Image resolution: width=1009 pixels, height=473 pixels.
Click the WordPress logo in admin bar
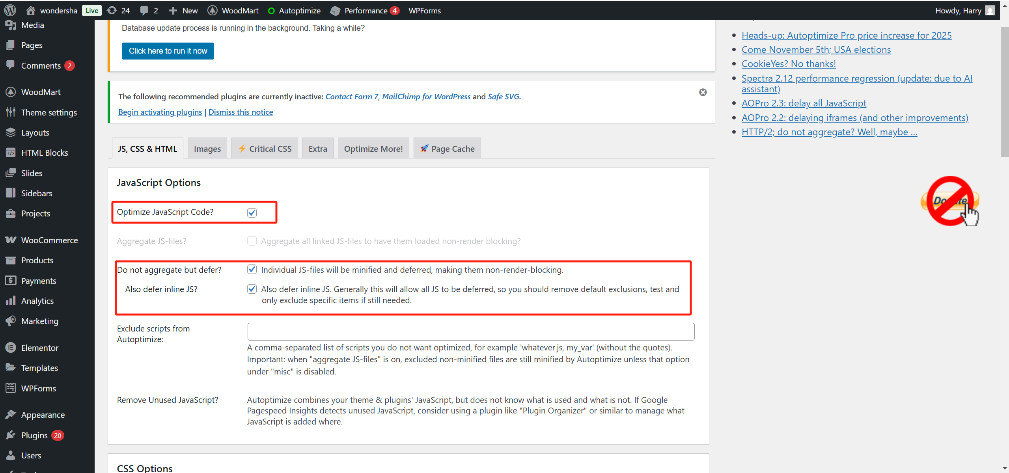coord(10,10)
